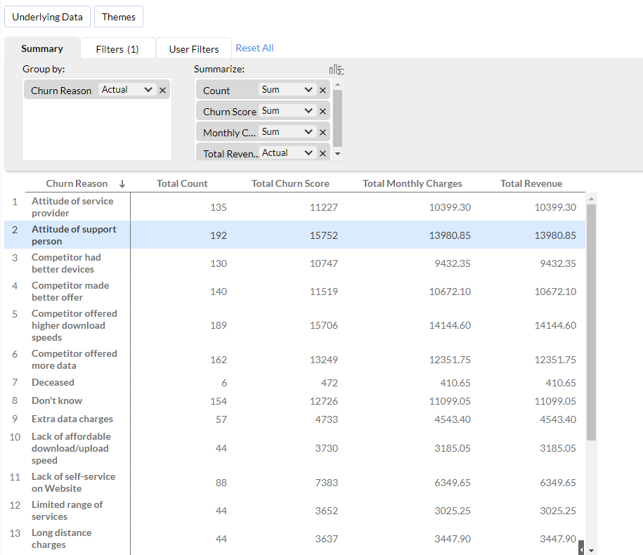Change the Churn Score aggregation dropdown
643x555 pixels.
pyautogui.click(x=287, y=111)
